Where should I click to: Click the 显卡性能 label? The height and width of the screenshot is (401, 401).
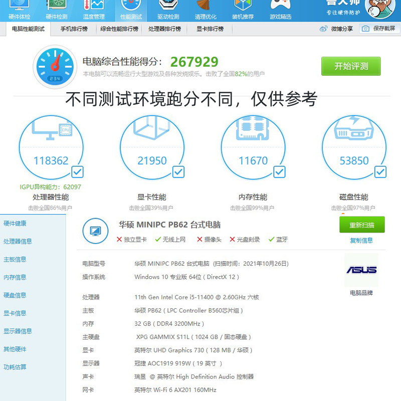pos(152,197)
